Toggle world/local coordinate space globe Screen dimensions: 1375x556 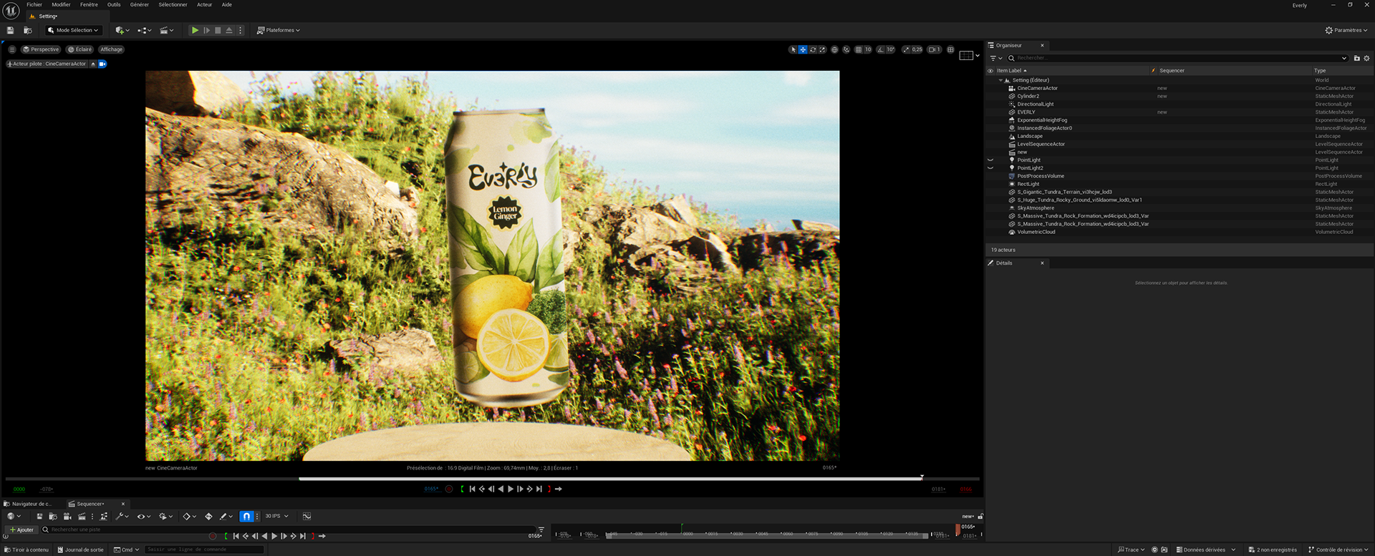pyautogui.click(x=834, y=49)
